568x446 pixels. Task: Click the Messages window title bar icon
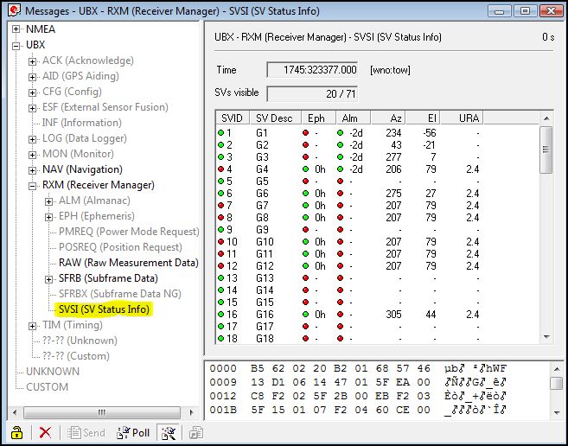pos(11,10)
